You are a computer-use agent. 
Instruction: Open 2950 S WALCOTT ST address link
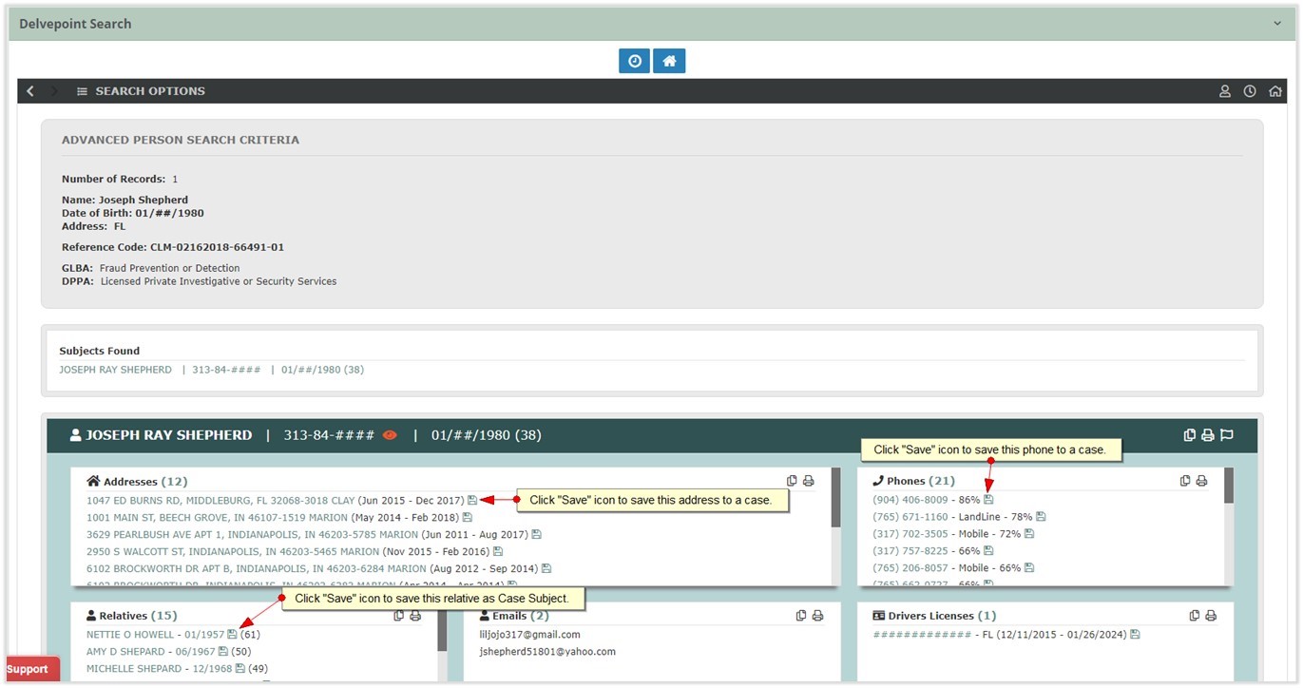[x=233, y=551]
